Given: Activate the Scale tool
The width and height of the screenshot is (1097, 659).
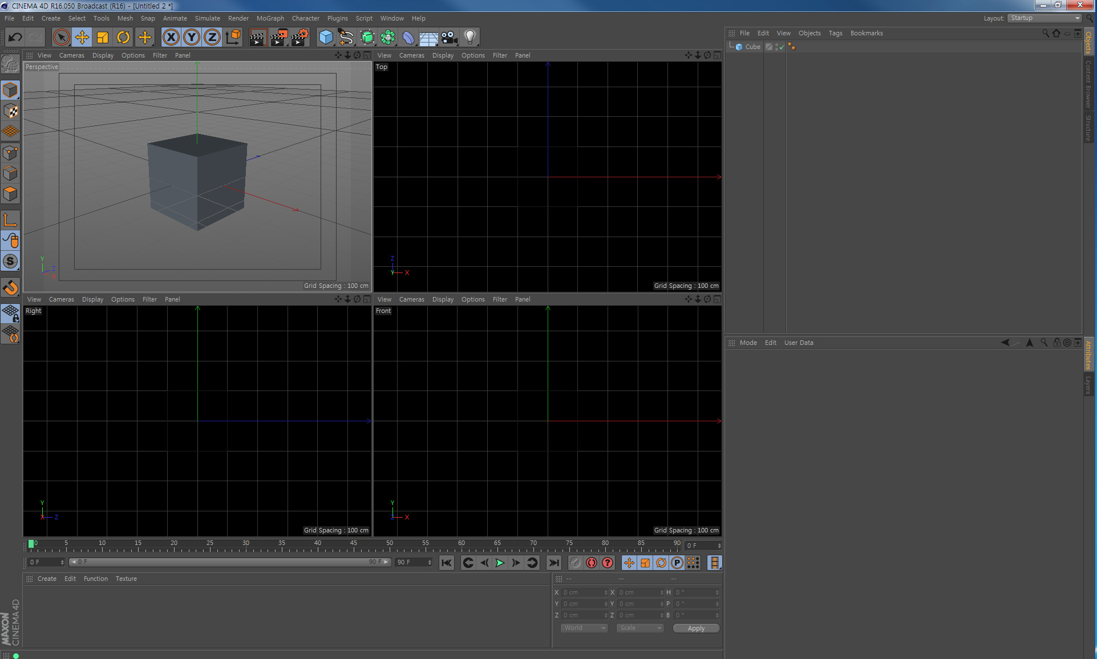Looking at the screenshot, I should [103, 38].
